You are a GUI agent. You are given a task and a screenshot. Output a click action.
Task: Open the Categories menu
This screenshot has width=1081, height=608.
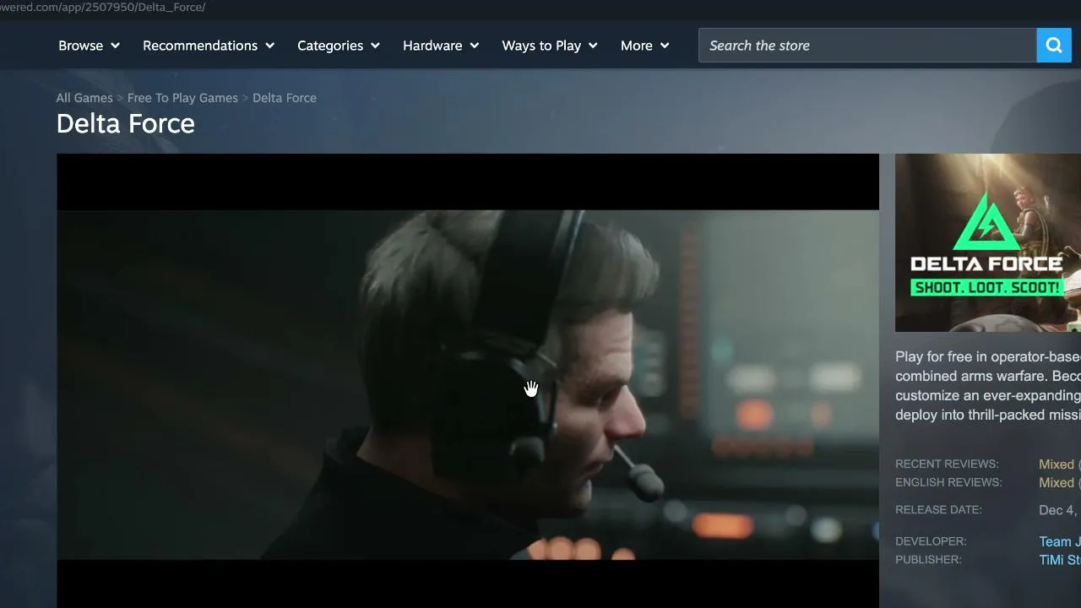click(339, 46)
